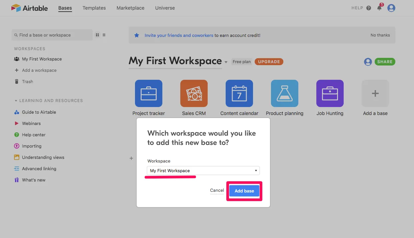The height and width of the screenshot is (238, 414).
Task: Open the account avatar menu in header
Action: click(x=391, y=8)
